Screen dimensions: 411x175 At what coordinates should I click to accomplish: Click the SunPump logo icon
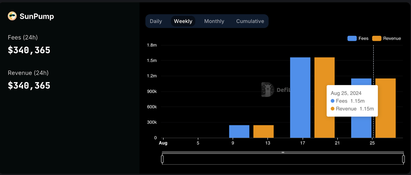coord(12,16)
